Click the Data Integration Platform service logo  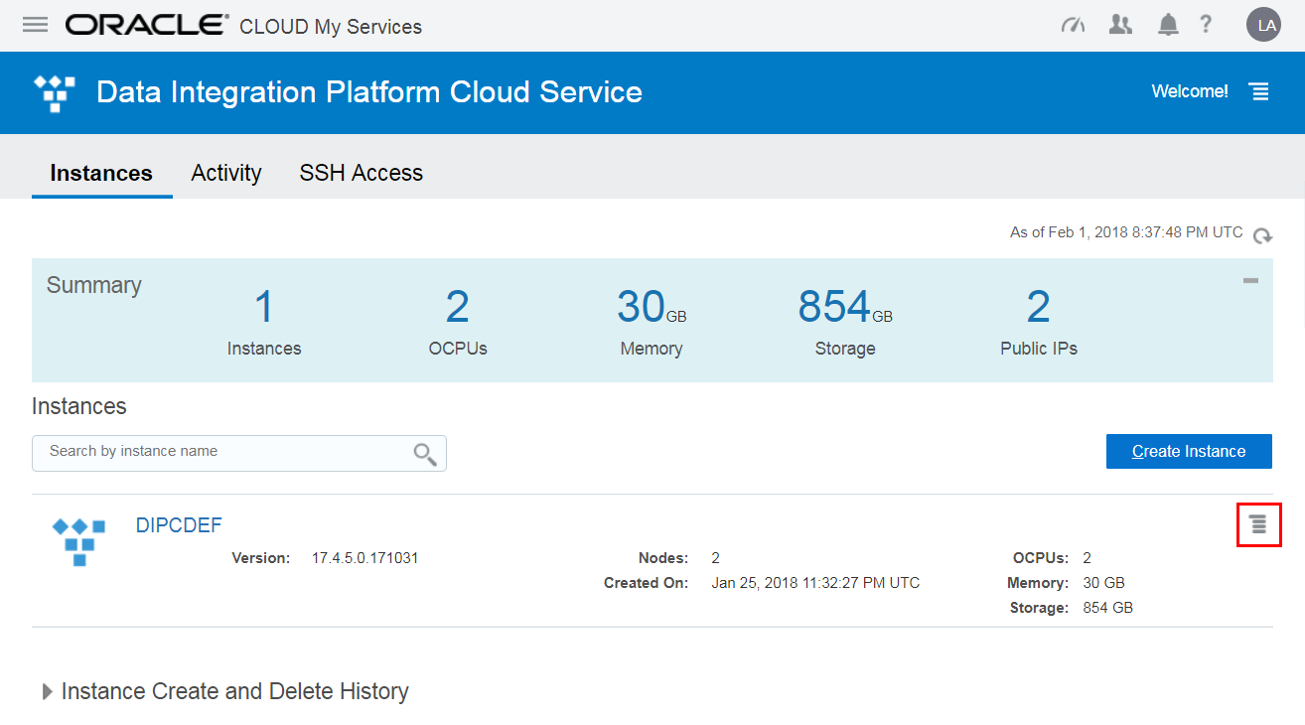coord(55,91)
